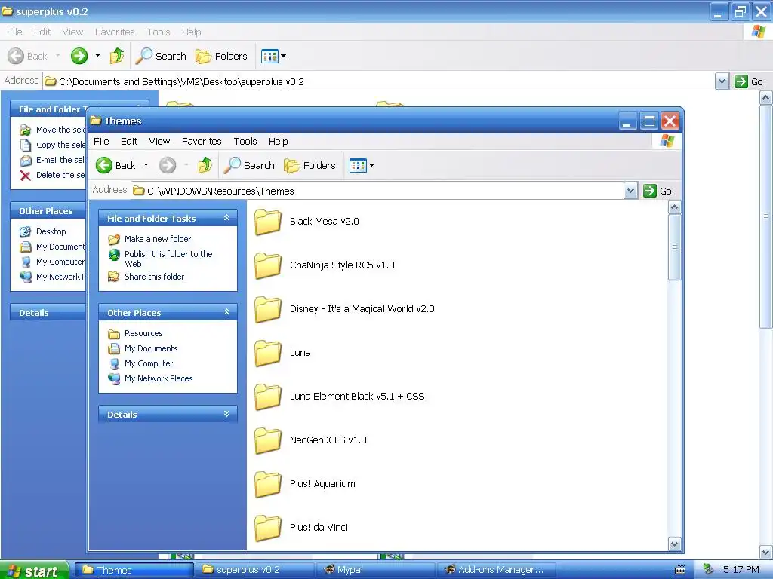Viewport: 773px width, 579px height.
Task: Select the Luna folder icon
Action: [268, 353]
